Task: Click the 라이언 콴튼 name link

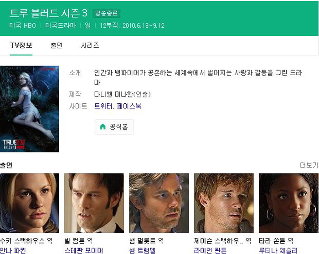Action: (211, 250)
